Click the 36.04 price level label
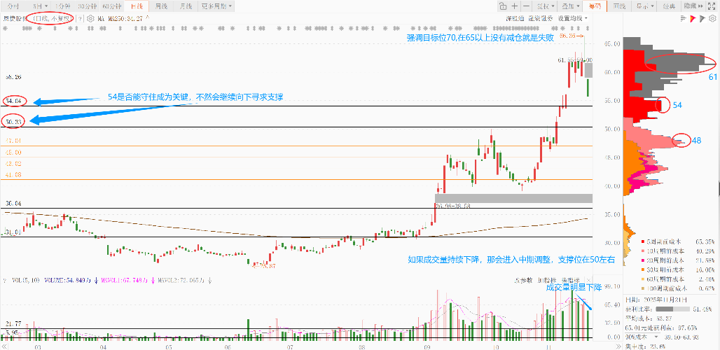Image resolution: width=720 pixels, height=350 pixels. pyautogui.click(x=13, y=204)
